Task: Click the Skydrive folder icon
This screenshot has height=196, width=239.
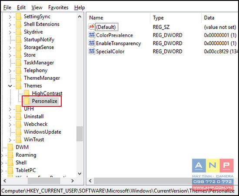Action: click(x=19, y=32)
